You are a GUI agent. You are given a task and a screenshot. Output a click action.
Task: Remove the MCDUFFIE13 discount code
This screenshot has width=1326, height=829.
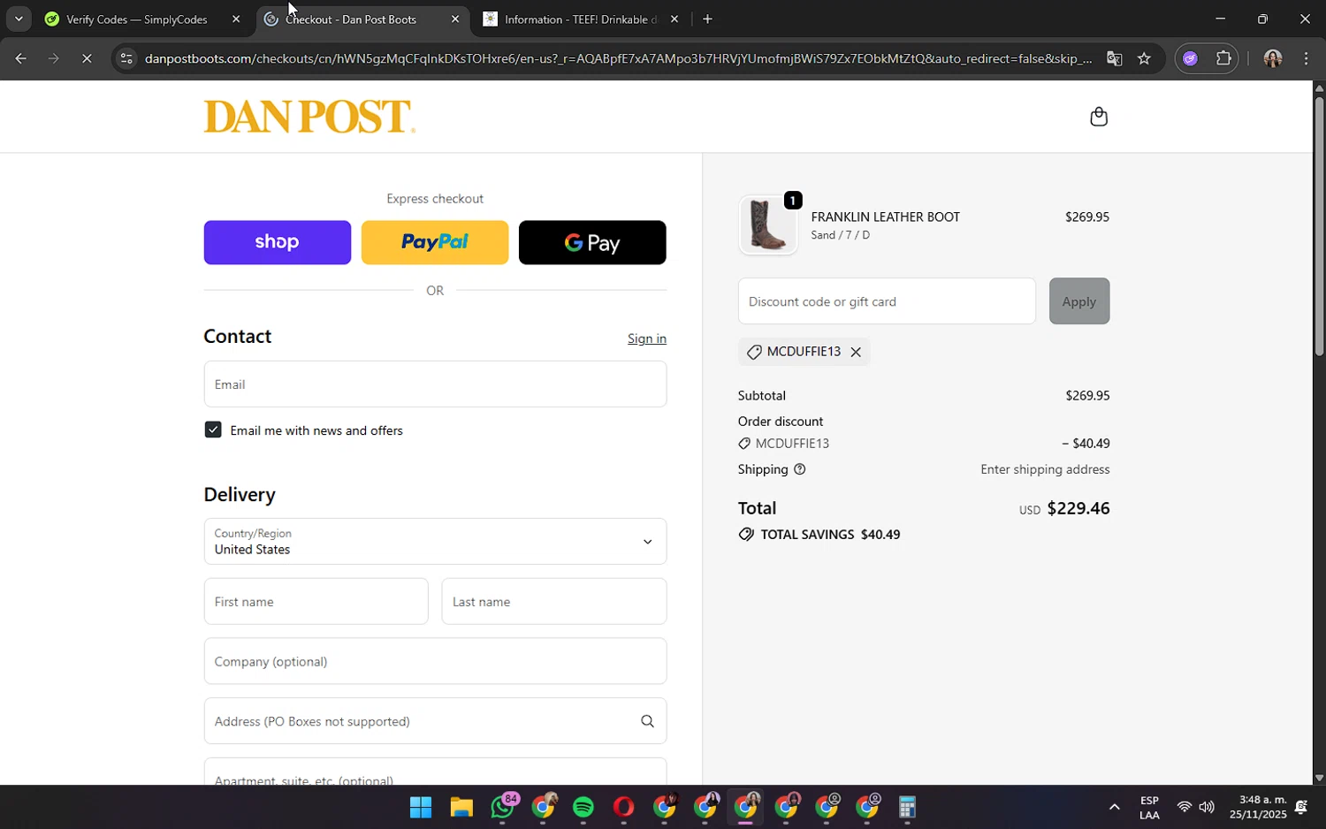(x=856, y=352)
